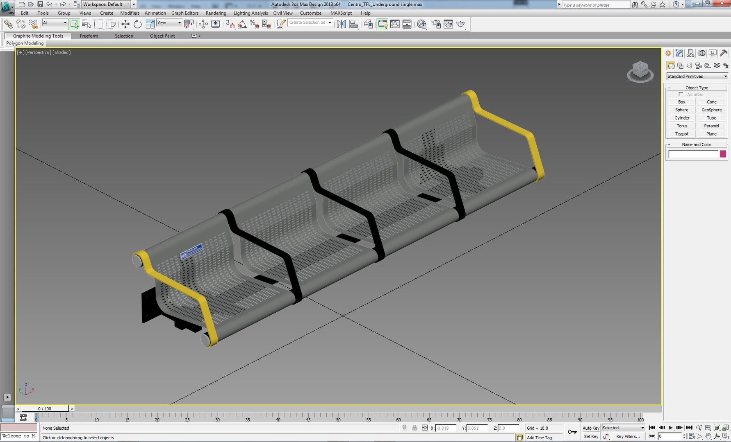Toggle Auto Key animation mode
The width and height of the screenshot is (731, 442).
click(x=591, y=428)
